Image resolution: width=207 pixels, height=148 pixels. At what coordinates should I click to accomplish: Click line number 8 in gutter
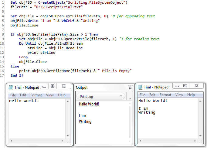pyautogui.click(x=3, y=34)
